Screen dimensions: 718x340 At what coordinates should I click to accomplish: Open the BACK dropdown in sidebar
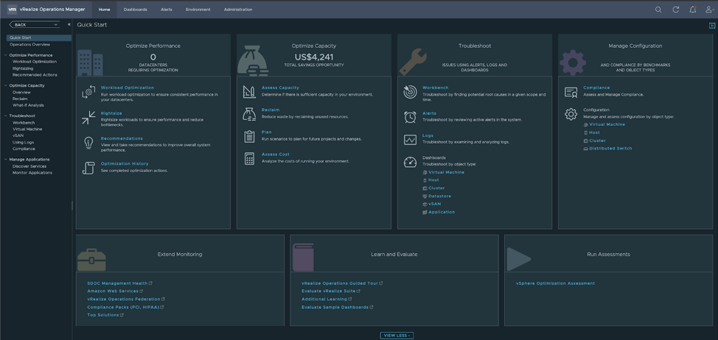(35, 25)
